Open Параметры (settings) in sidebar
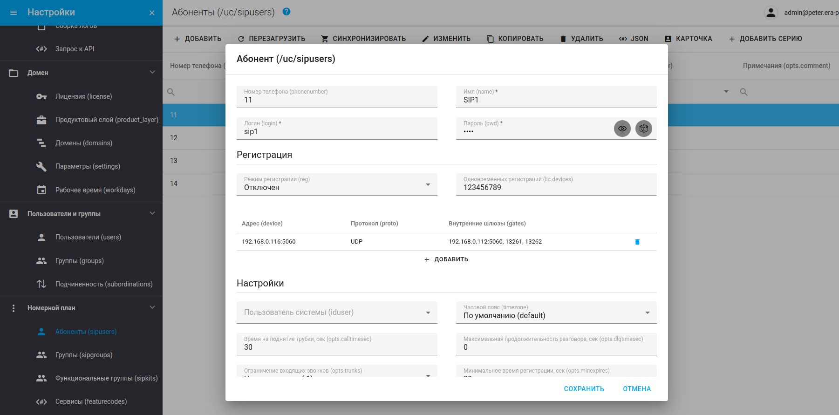Viewport: 839px width, 415px height. [x=88, y=166]
